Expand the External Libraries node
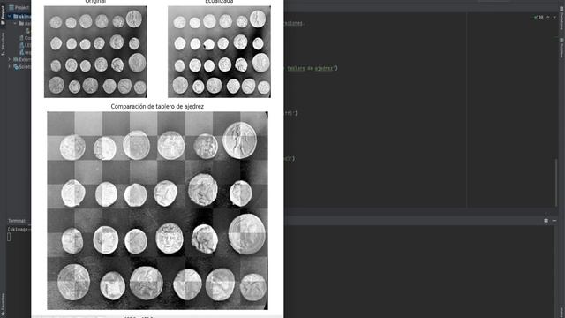This screenshot has height=318, width=565. pos(10,59)
